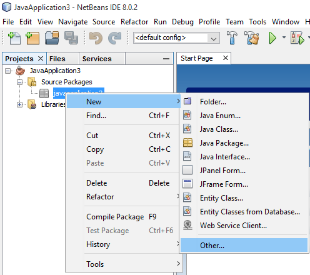Open the Navigate menu

[73, 22]
